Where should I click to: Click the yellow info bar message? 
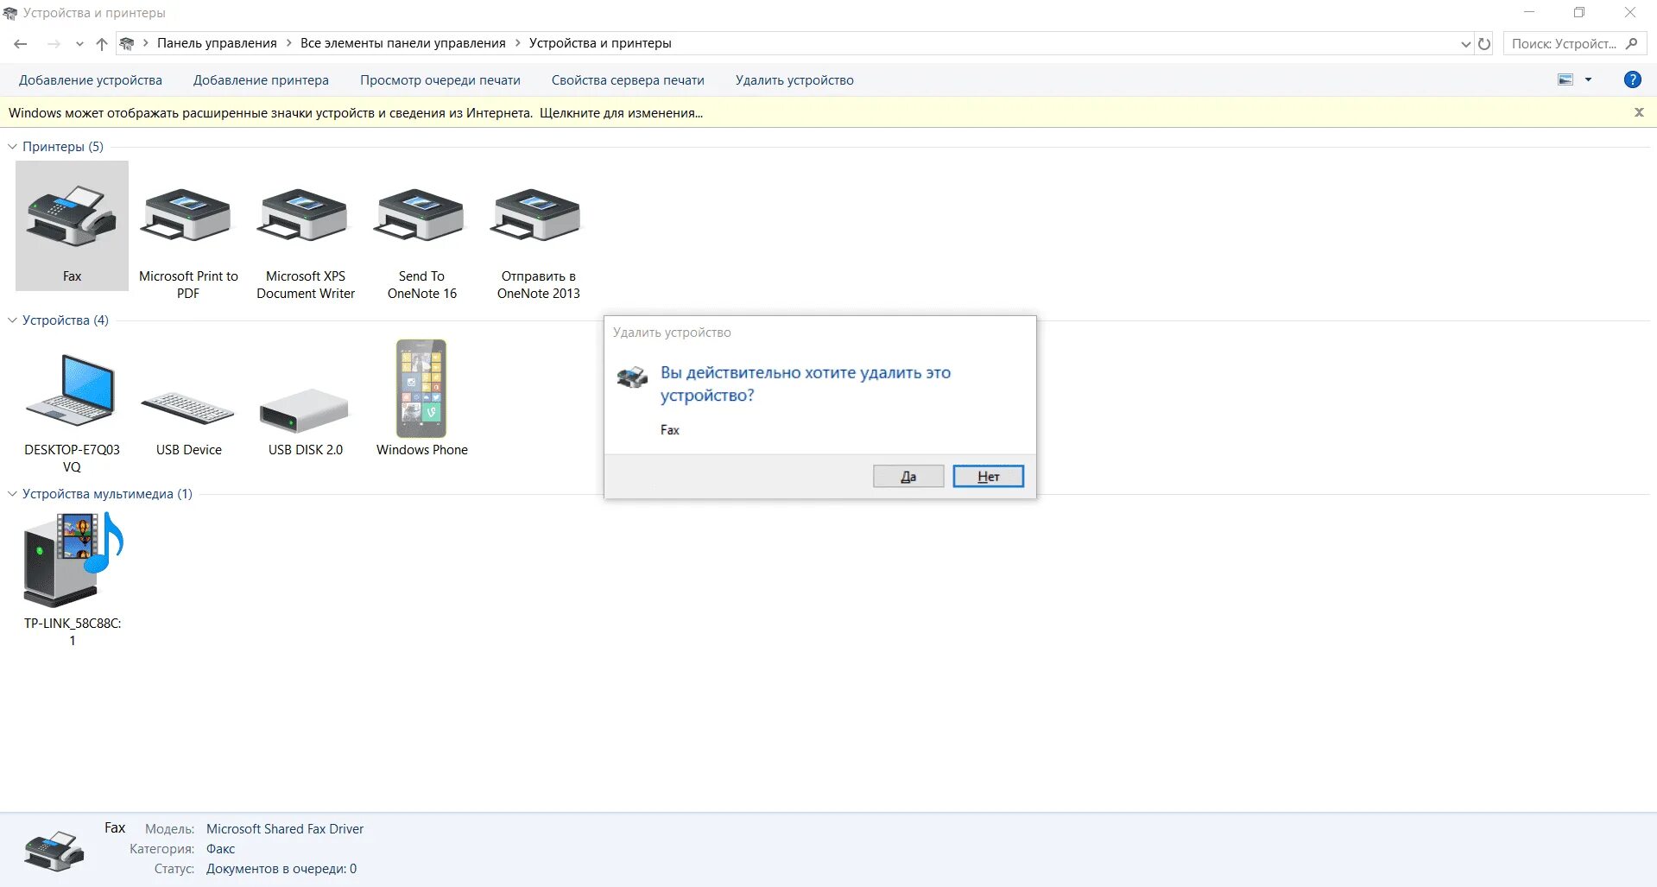[356, 113]
